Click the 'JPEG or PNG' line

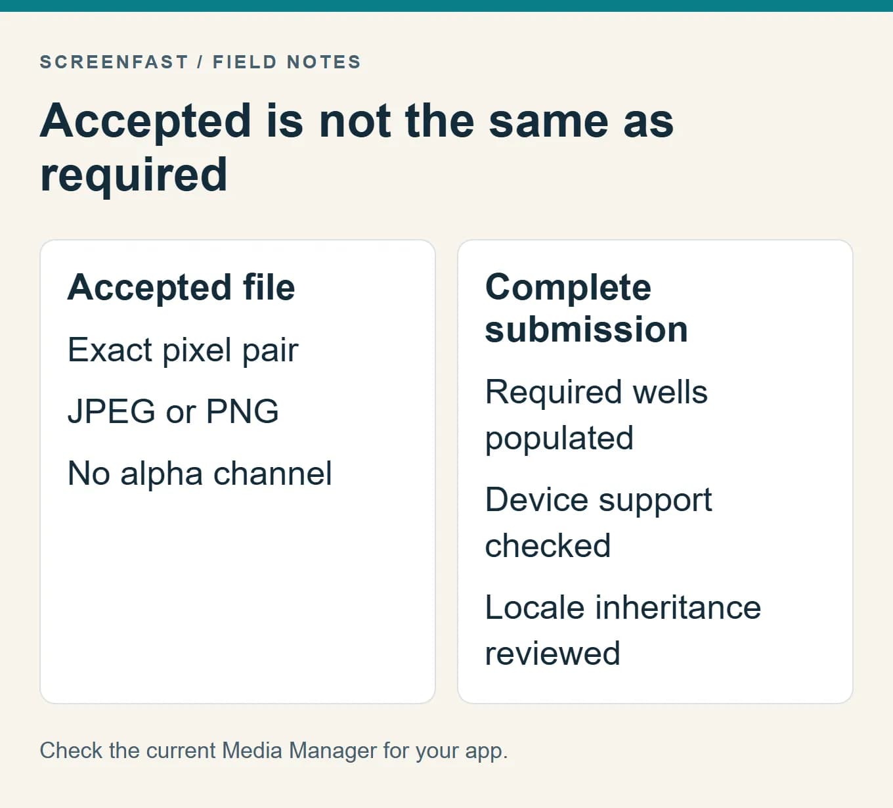tap(173, 412)
